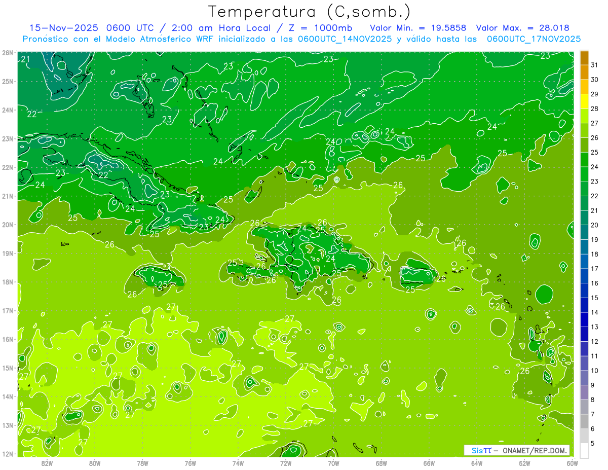
Task: Click the lime color scale segment between 27 and 28
Action: pyautogui.click(x=584, y=116)
